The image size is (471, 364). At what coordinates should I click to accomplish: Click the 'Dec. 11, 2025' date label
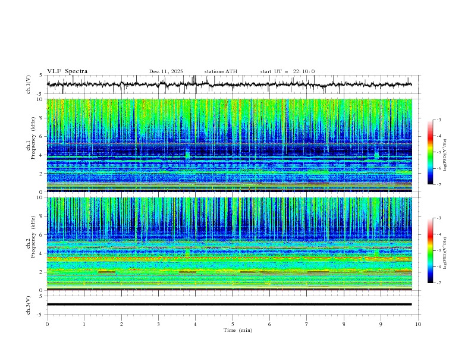click(x=166, y=71)
